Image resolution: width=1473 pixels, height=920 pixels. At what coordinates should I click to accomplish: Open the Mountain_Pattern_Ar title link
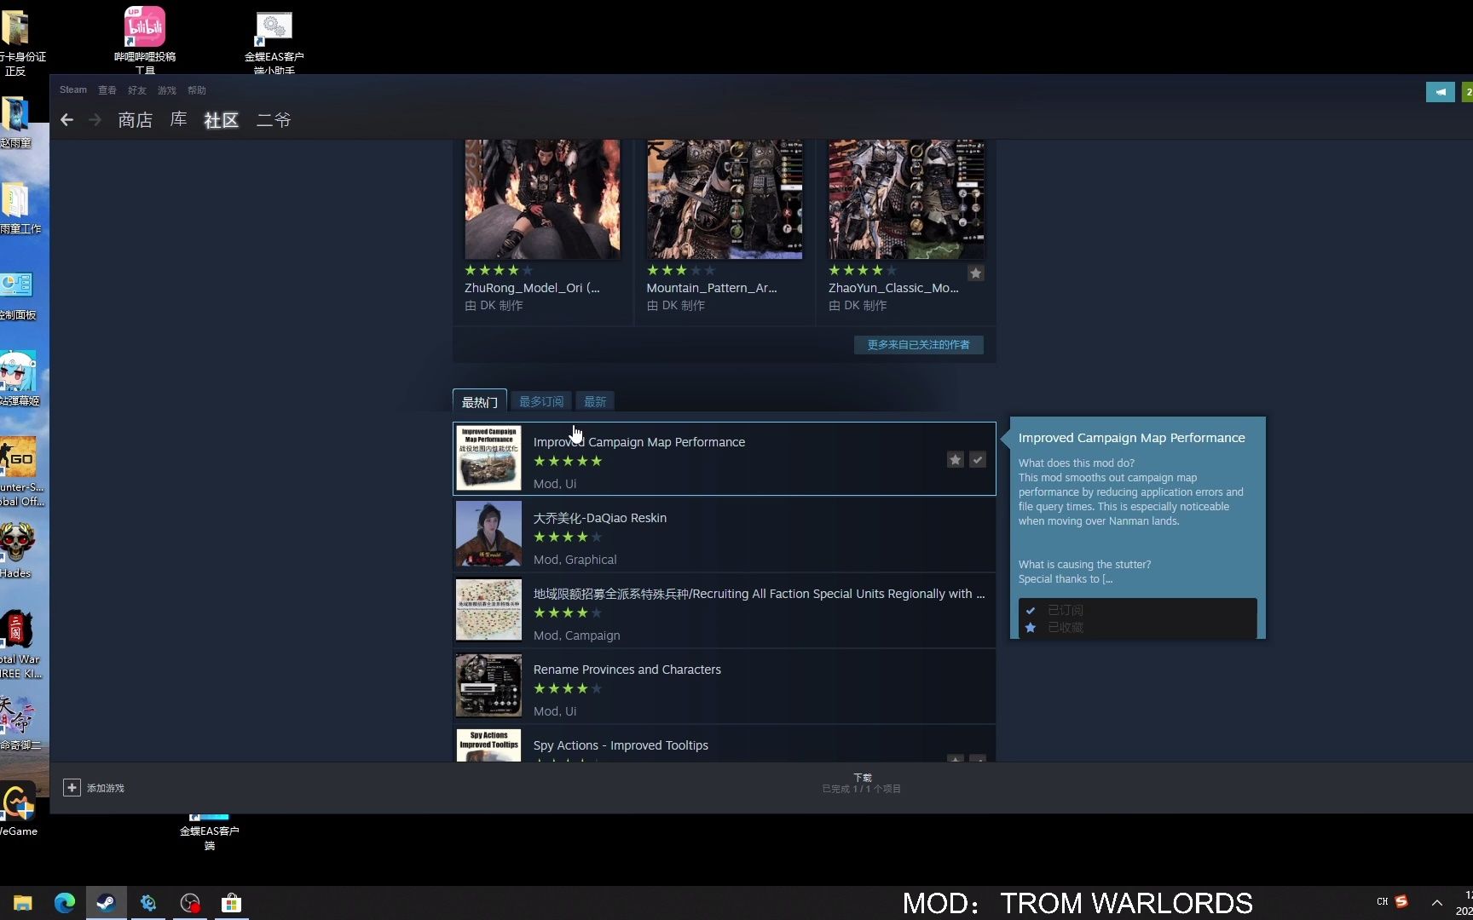coord(712,288)
